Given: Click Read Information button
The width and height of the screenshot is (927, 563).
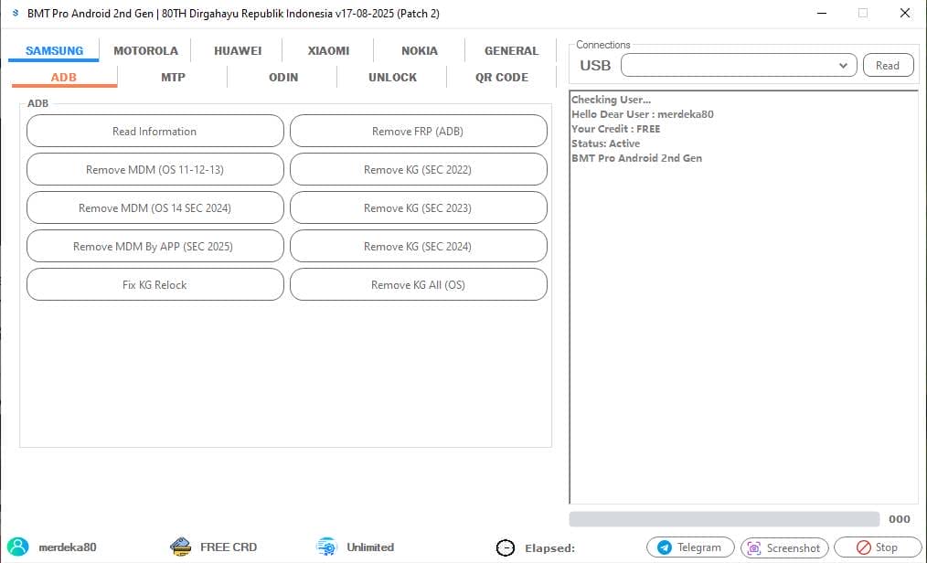Looking at the screenshot, I should (154, 131).
